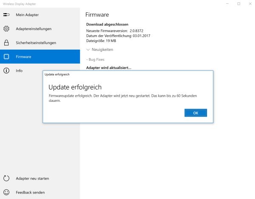
Task: Collapse the Neuigkeiten chevron
Action: [x=88, y=50]
